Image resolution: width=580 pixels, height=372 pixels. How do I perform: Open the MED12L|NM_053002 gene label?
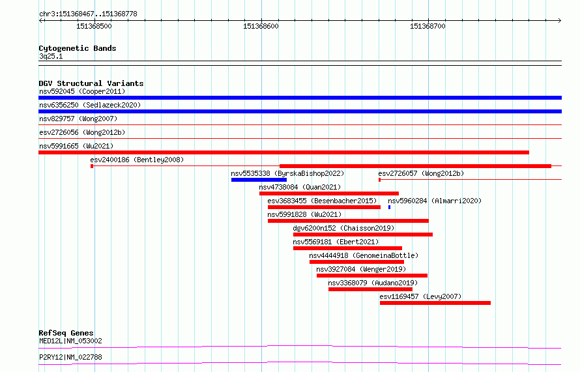(x=70, y=341)
